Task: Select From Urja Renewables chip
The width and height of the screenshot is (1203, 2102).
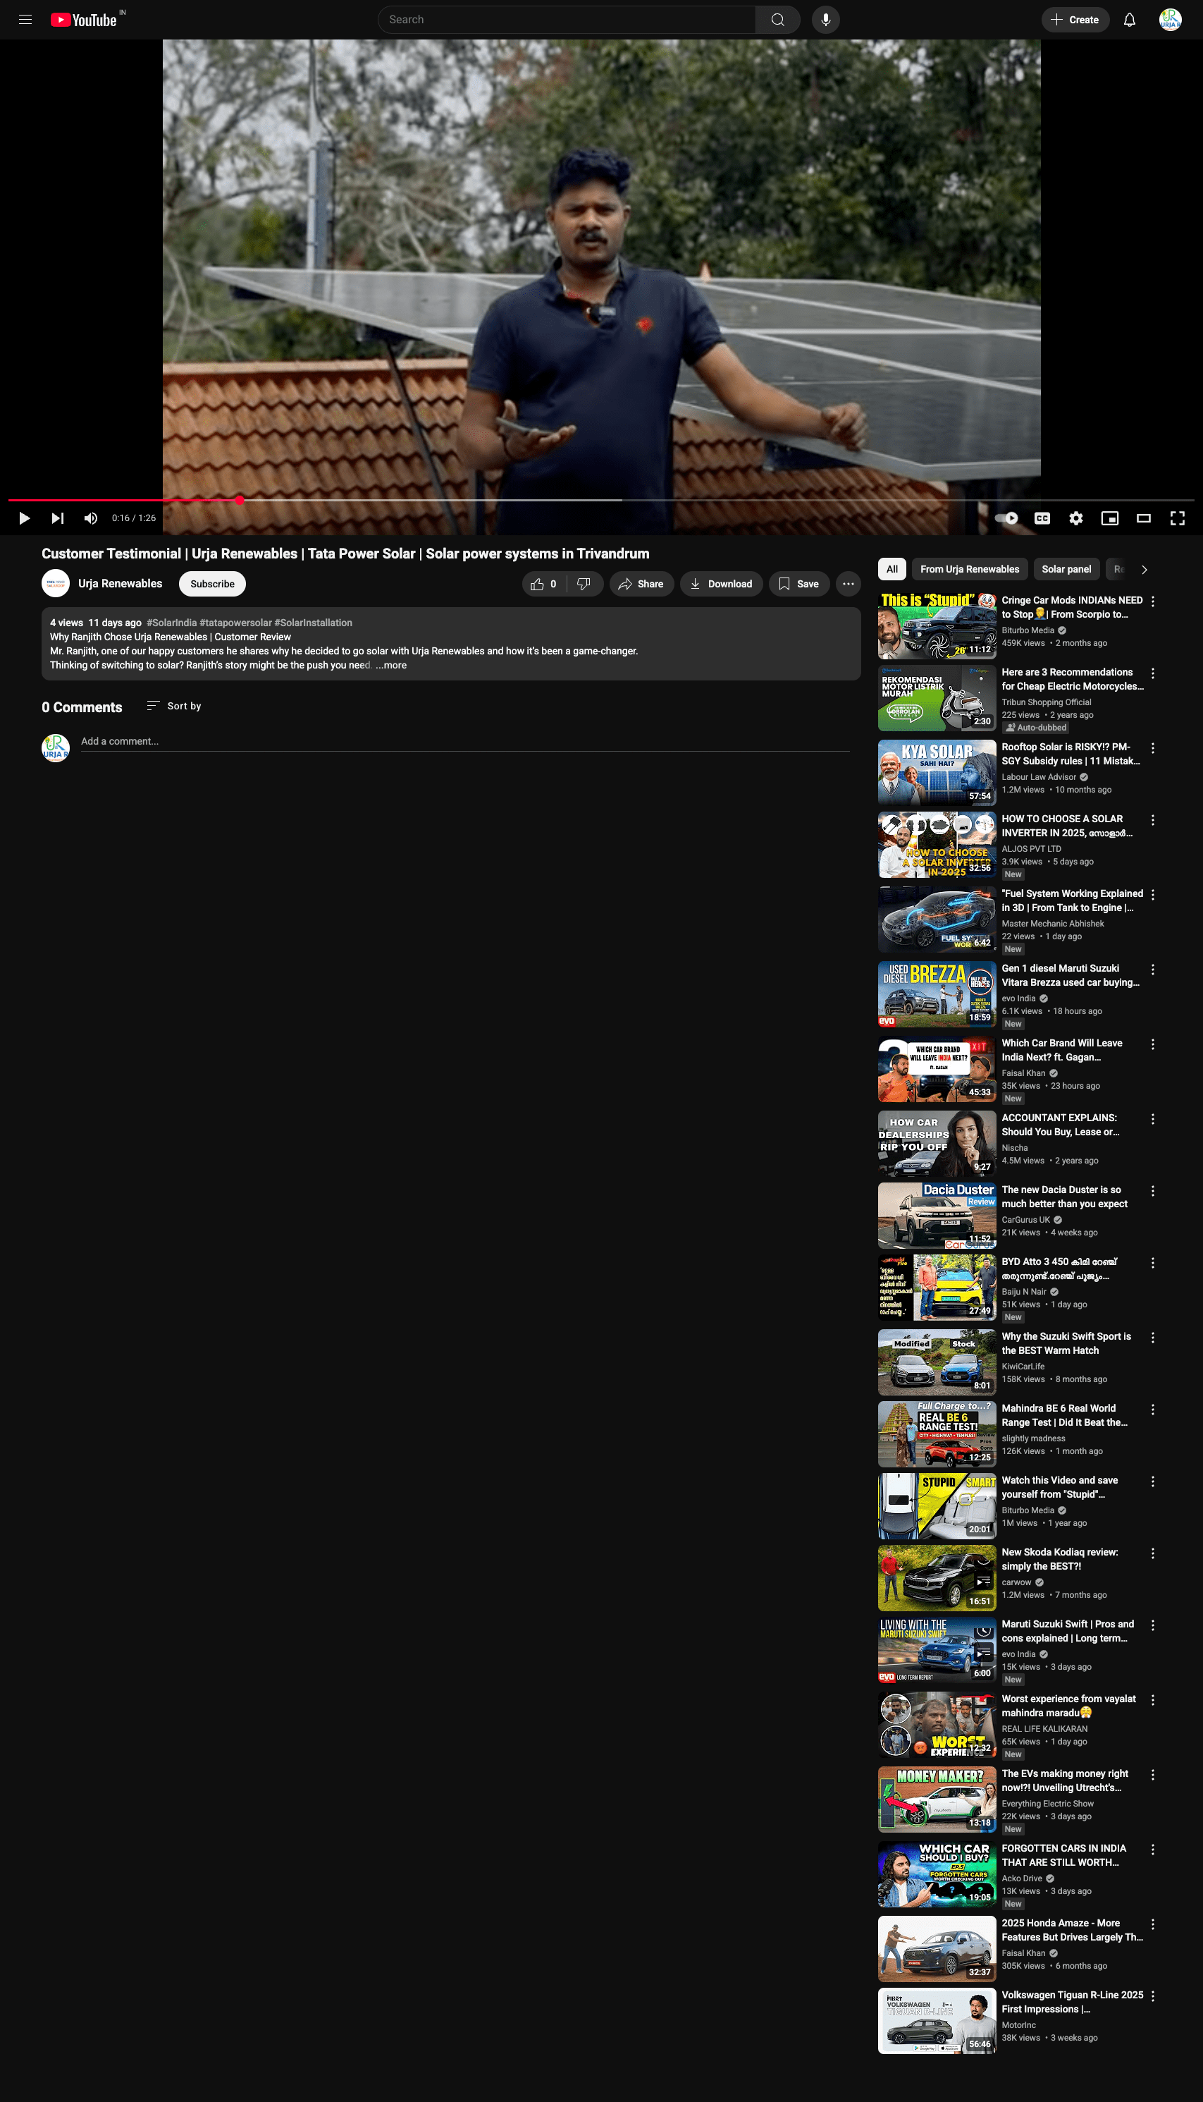Action: click(969, 570)
